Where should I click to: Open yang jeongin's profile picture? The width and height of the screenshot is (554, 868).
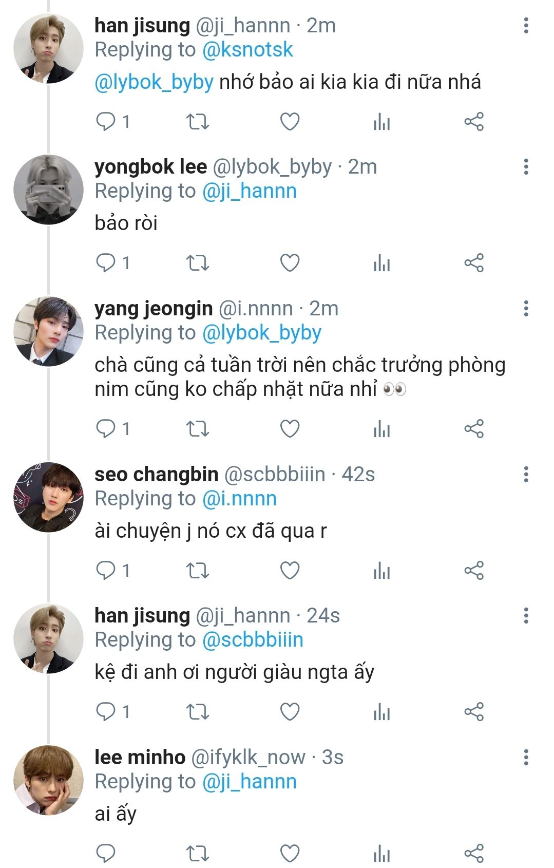click(48, 331)
